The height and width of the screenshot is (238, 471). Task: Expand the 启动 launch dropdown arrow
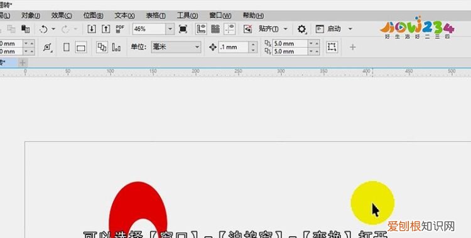pyautogui.click(x=350, y=29)
